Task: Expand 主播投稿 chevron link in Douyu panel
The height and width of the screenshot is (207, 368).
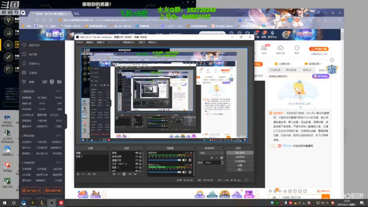Action: [283, 63]
